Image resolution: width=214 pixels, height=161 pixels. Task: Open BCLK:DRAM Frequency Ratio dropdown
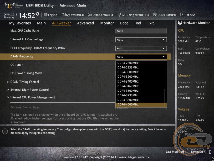141,48
